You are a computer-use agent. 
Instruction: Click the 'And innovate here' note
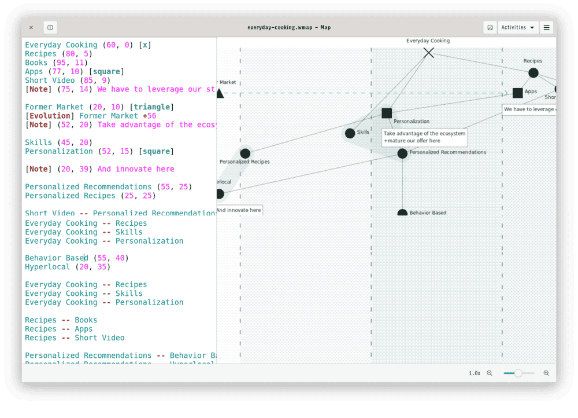tap(239, 210)
